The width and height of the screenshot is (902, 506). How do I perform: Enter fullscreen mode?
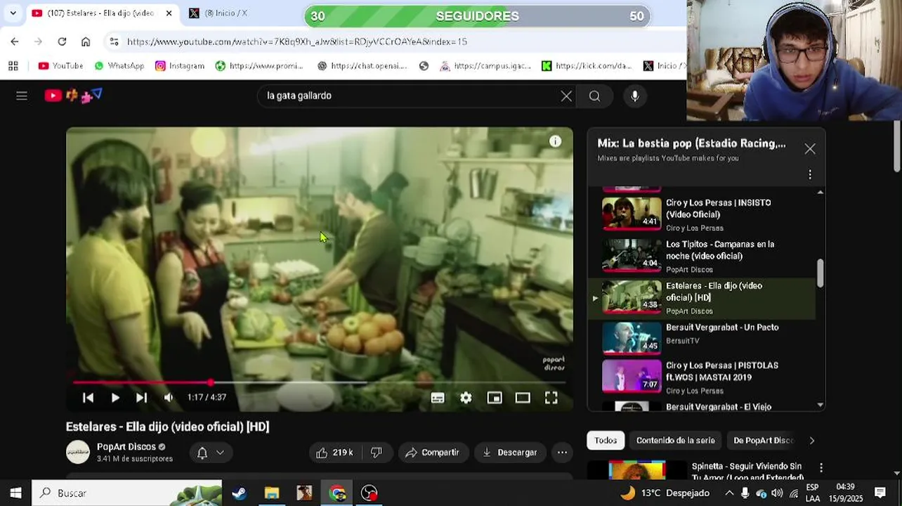[x=551, y=398]
